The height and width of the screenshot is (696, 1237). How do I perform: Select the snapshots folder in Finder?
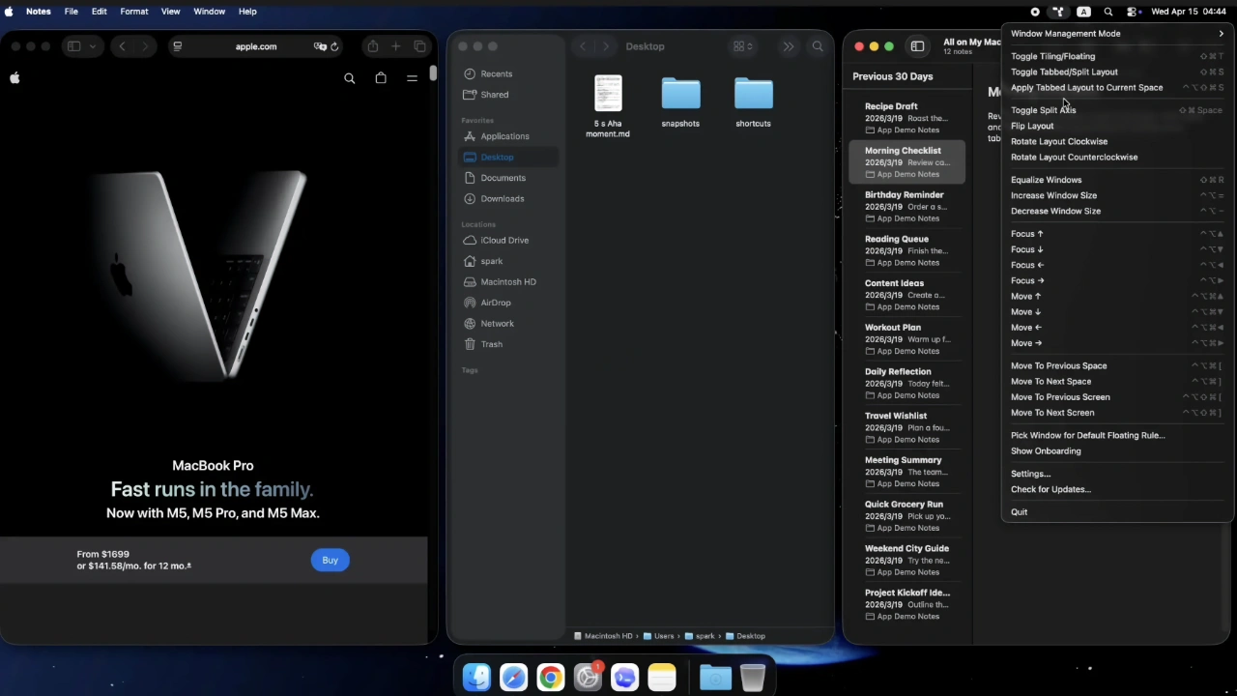680,102
